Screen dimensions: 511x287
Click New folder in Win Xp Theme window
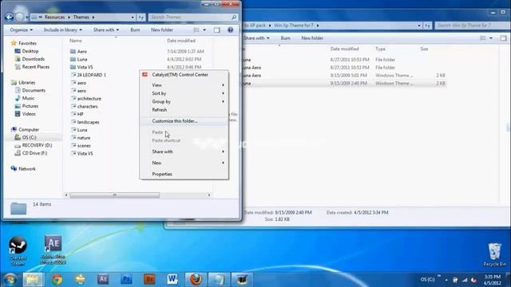tap(312, 38)
